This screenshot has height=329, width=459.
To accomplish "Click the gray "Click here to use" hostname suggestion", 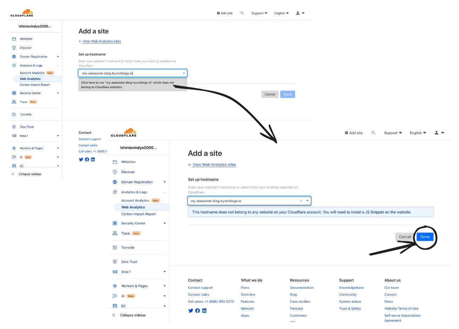I will click(x=132, y=85).
